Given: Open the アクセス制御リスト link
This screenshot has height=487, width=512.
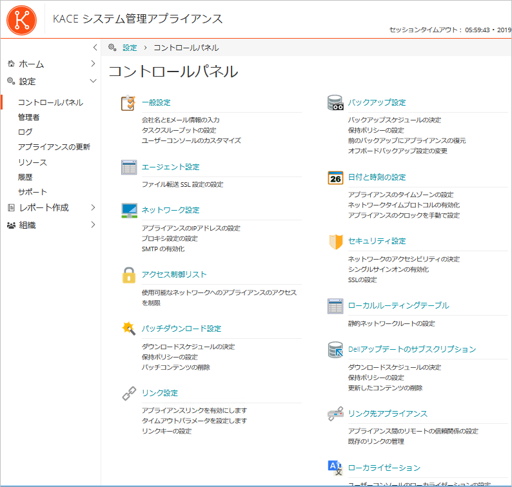Looking at the screenshot, I should tap(174, 274).
